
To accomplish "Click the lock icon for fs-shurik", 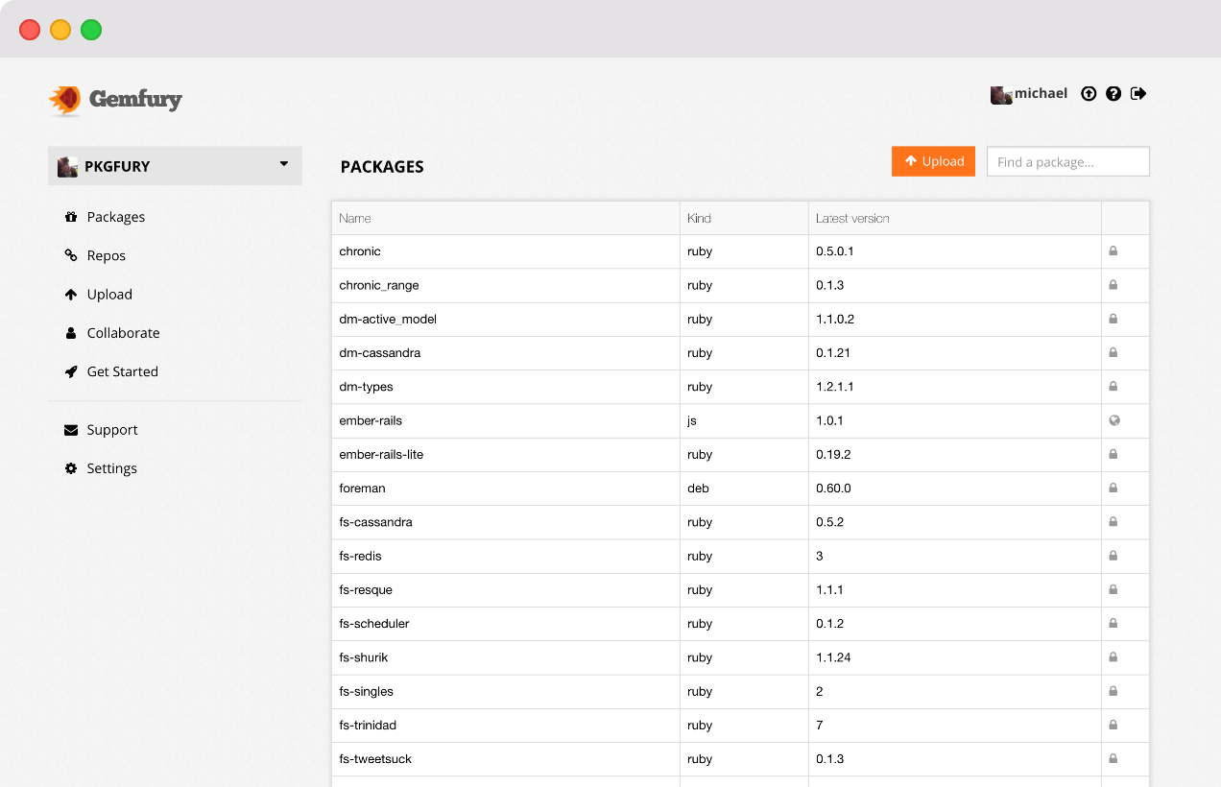I will click(1113, 657).
